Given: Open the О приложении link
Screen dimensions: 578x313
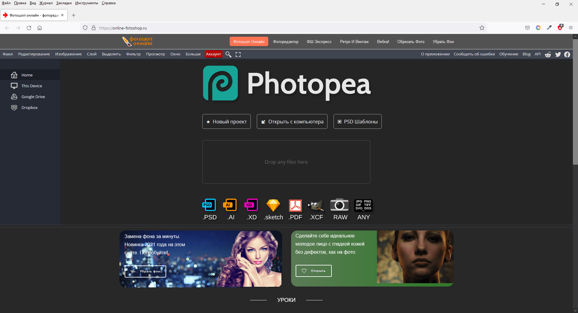Looking at the screenshot, I should click(435, 54).
